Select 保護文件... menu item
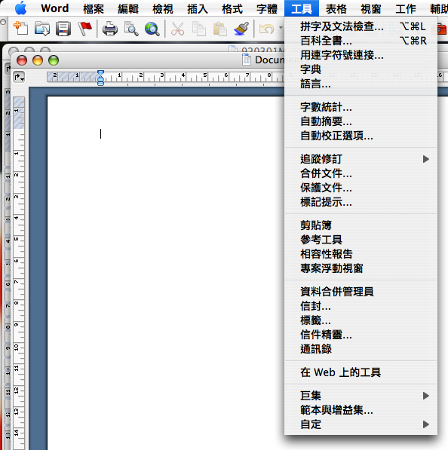The height and width of the screenshot is (450, 448). (x=361, y=188)
